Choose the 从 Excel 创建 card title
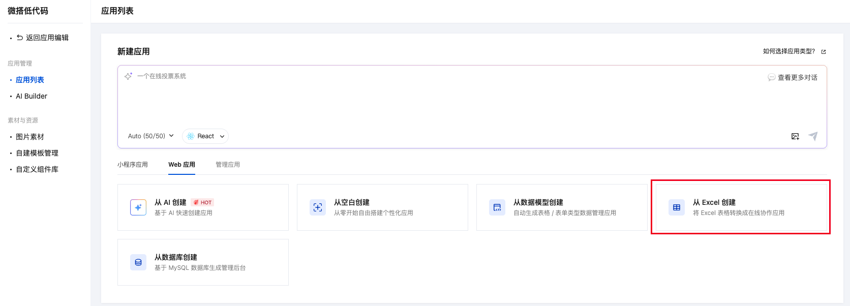 714,202
